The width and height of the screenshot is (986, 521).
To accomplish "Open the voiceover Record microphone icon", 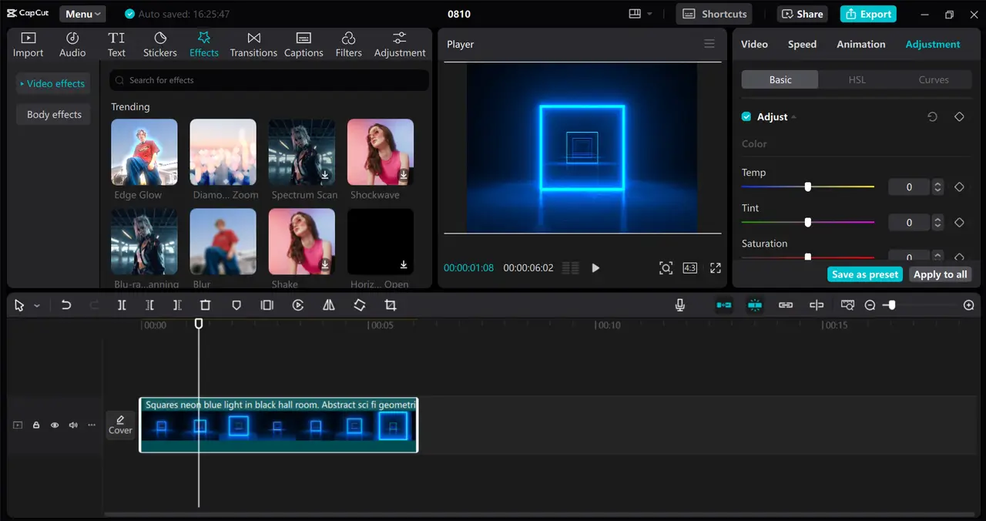I will point(680,305).
